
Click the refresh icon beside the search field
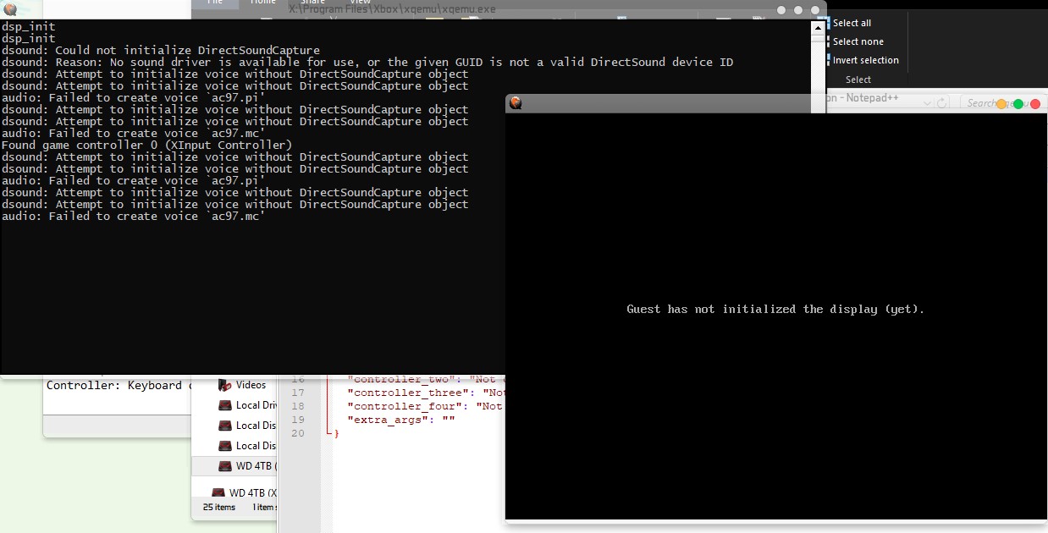942,103
